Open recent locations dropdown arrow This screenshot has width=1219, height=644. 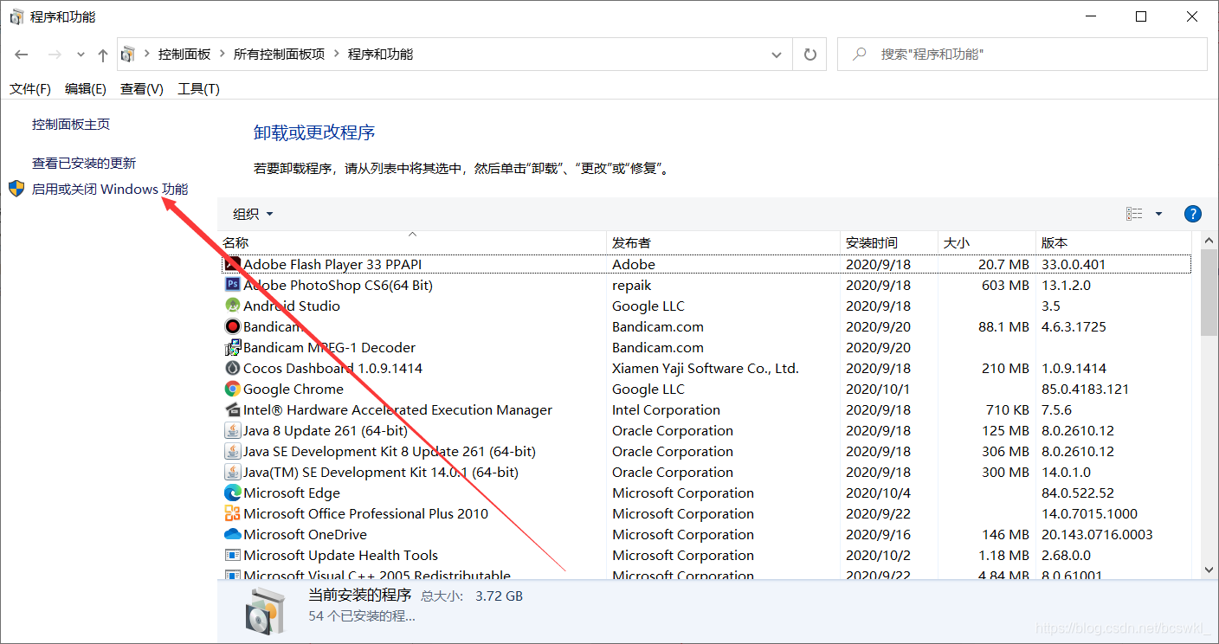81,55
